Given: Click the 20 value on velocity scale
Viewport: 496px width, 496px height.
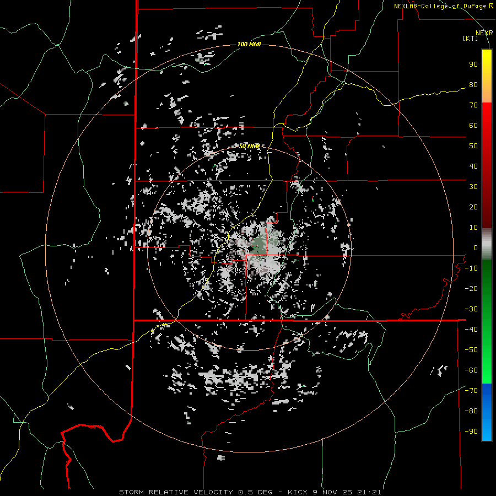Looking at the screenshot, I should coord(473,207).
